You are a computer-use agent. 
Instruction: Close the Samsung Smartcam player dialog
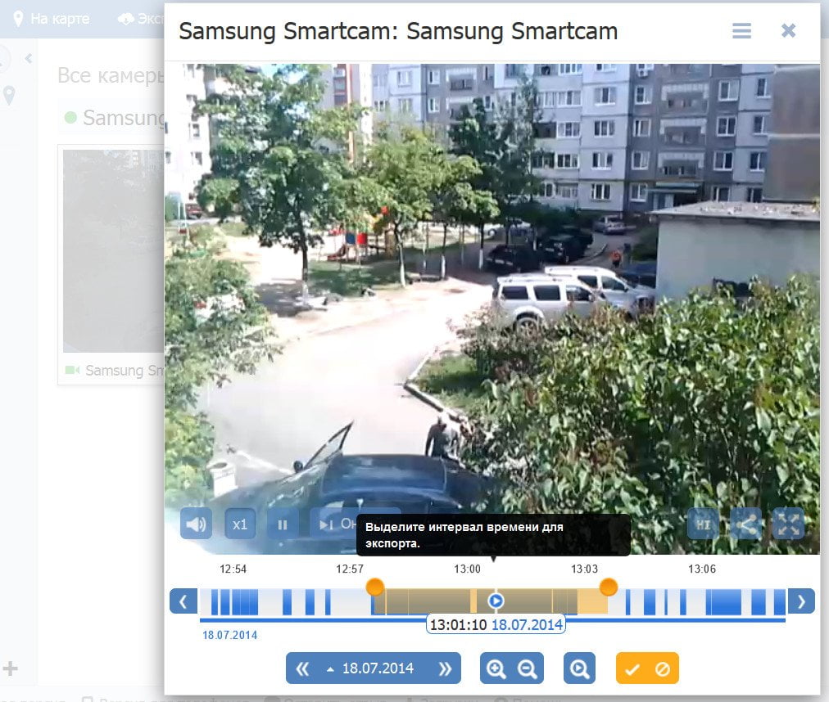click(x=788, y=30)
